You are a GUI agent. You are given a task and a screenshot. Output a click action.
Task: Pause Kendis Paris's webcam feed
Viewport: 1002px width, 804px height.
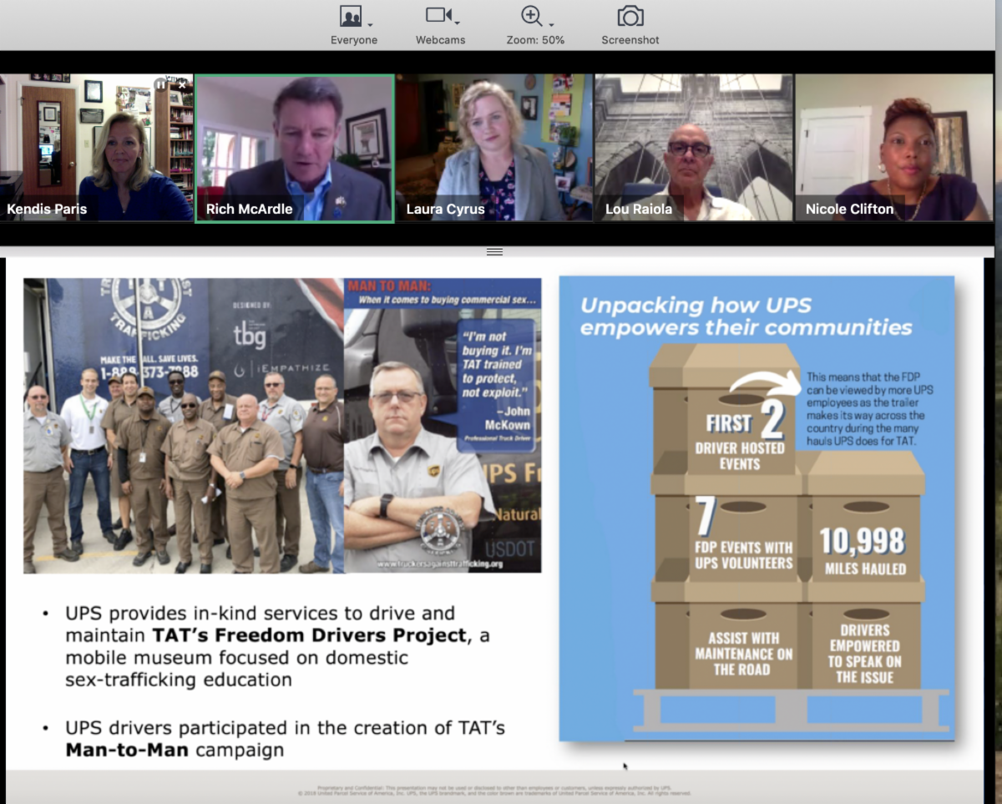tap(160, 84)
